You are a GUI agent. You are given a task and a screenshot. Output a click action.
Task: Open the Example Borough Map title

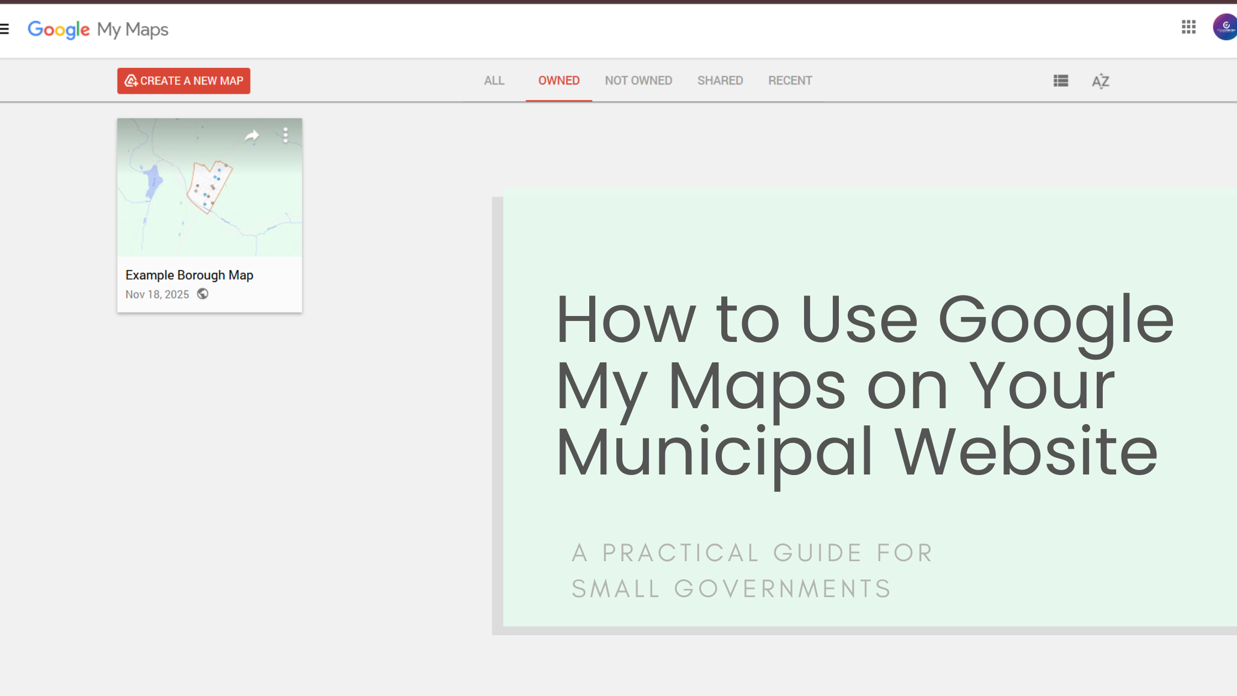[189, 275]
